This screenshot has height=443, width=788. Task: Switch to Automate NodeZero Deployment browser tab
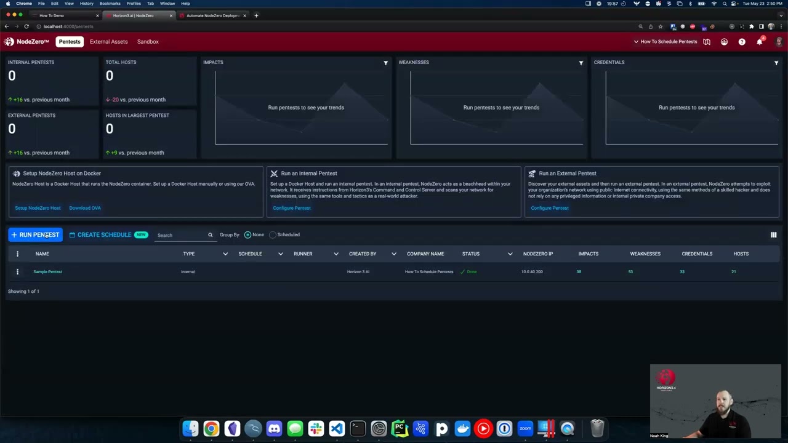pyautogui.click(x=213, y=15)
